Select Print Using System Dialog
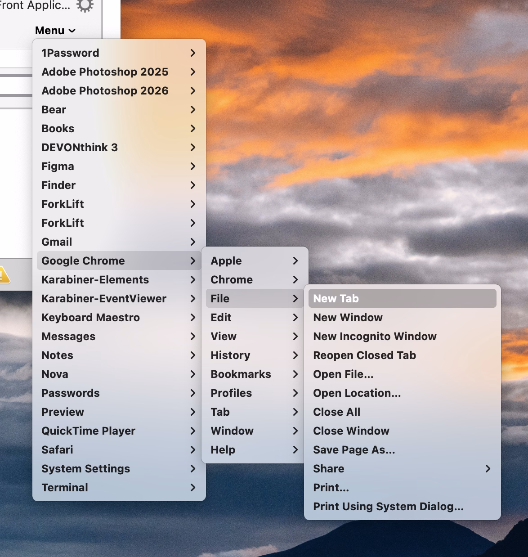Image resolution: width=528 pixels, height=557 pixels. [388, 507]
